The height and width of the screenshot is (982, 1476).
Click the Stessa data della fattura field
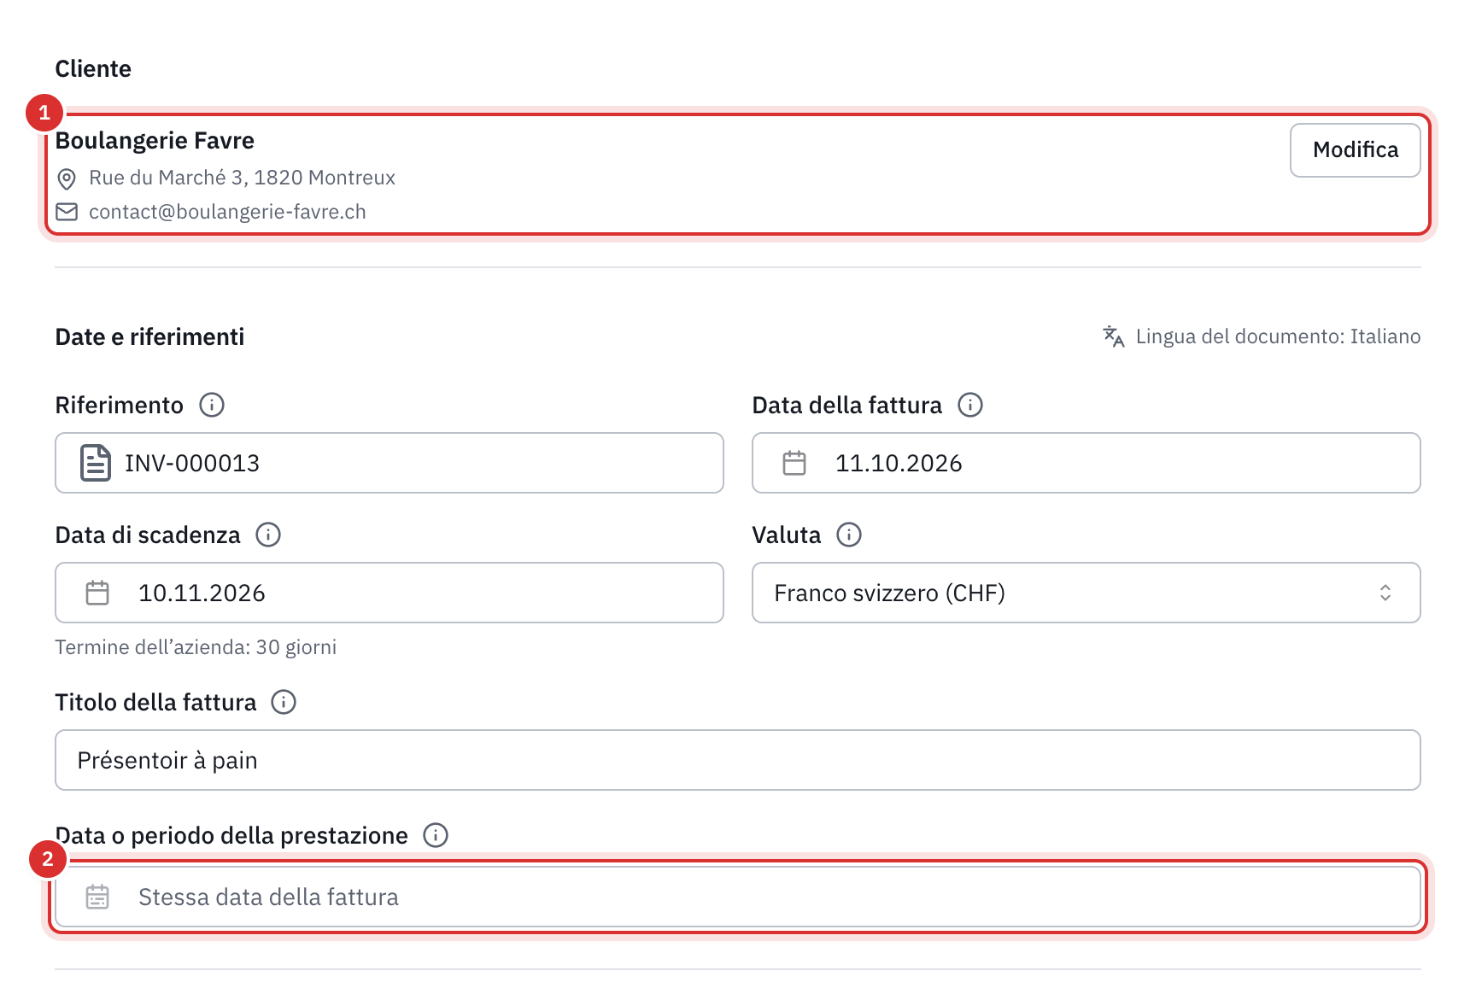(738, 897)
